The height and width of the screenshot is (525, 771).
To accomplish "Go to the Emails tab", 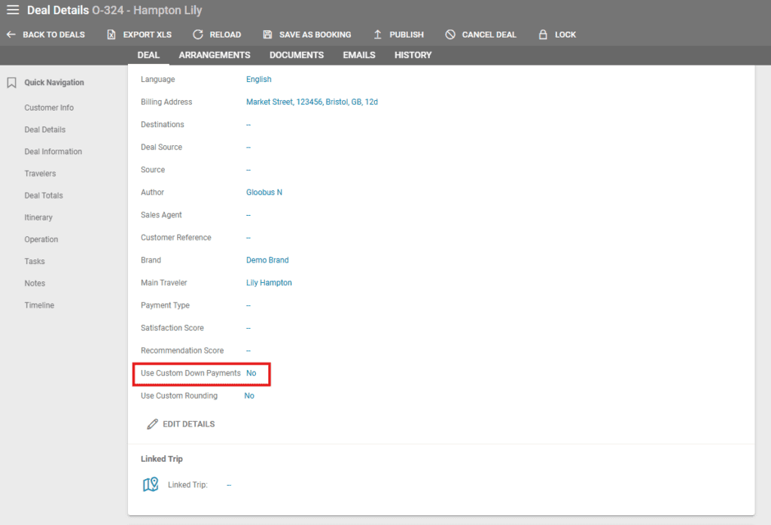I will click(359, 55).
